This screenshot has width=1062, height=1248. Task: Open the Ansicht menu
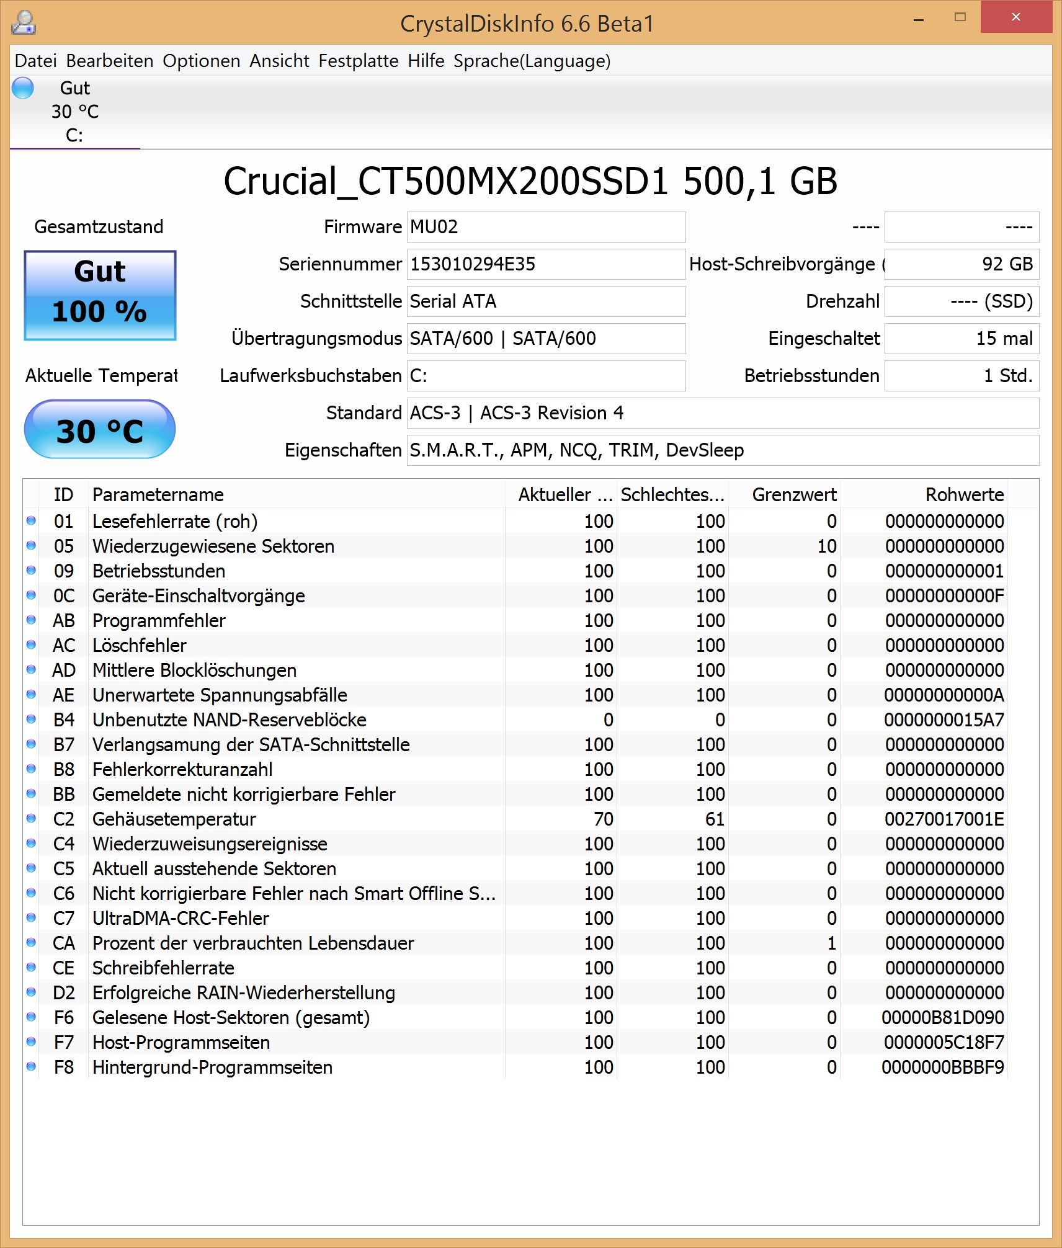click(x=279, y=61)
